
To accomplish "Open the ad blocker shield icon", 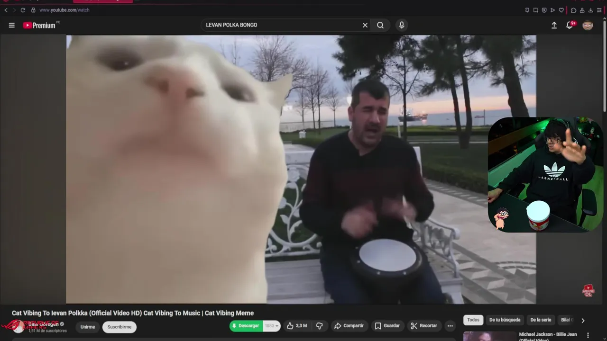I will coord(544,10).
